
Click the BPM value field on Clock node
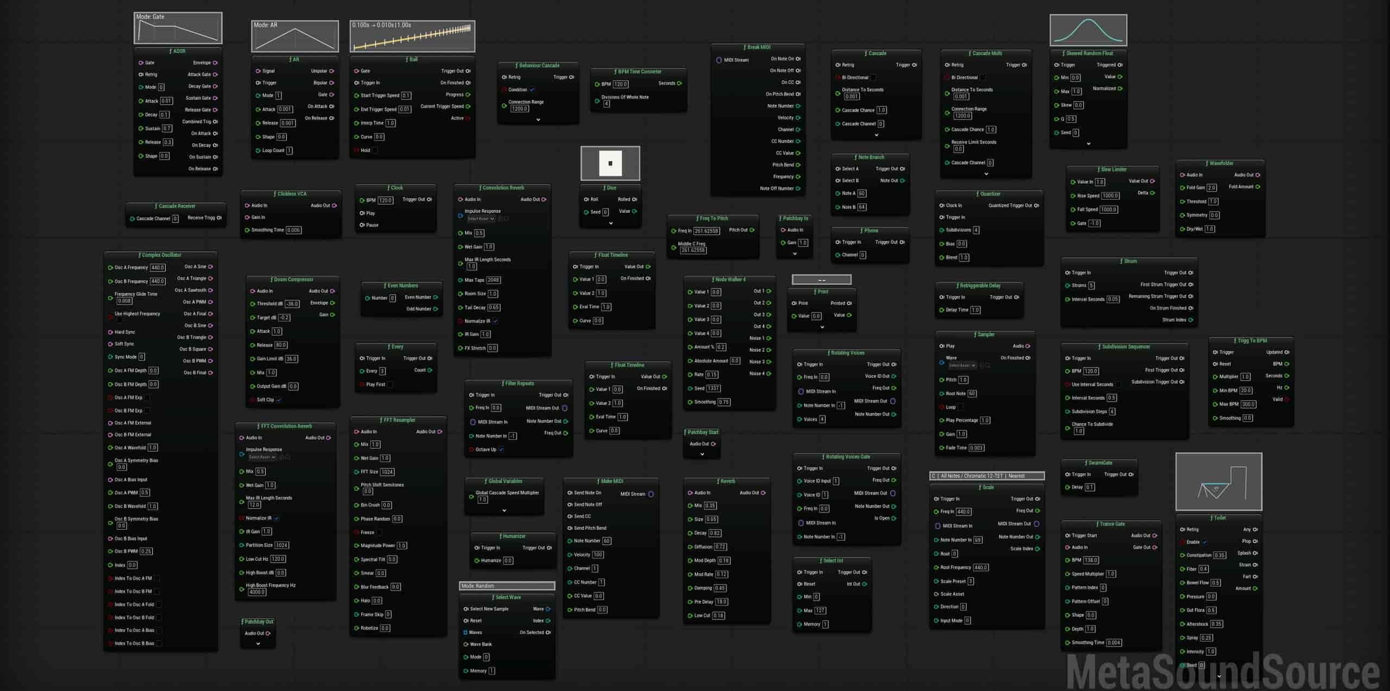pos(385,200)
